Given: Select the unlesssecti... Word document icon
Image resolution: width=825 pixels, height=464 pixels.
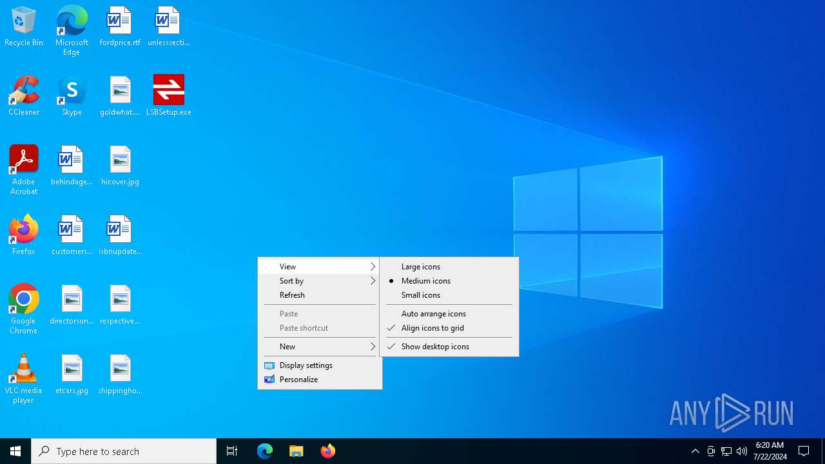Looking at the screenshot, I should [168, 26].
